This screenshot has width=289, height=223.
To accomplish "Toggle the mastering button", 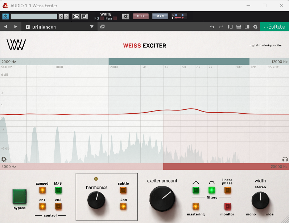I will click(x=196, y=206).
